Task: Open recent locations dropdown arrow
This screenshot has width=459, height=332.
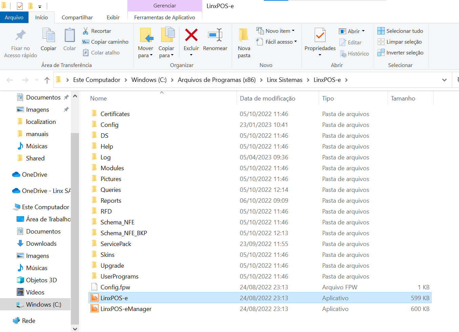Action: [37, 80]
